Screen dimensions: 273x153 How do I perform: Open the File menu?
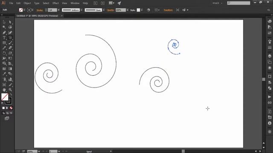click(x=11, y=3)
